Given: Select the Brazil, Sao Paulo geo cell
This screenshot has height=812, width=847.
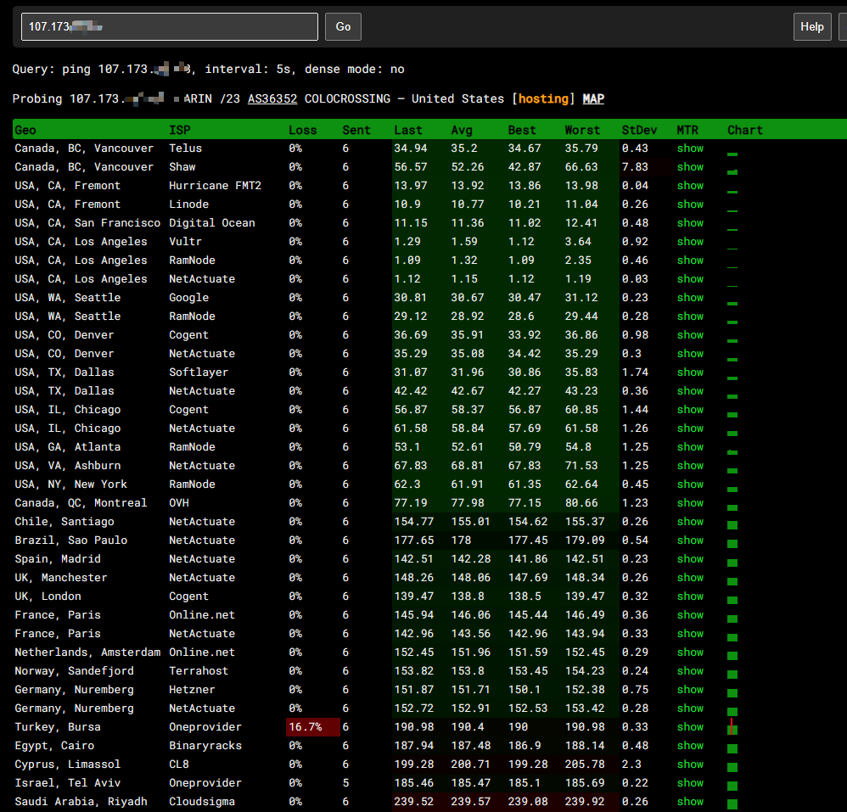Looking at the screenshot, I should [70, 540].
